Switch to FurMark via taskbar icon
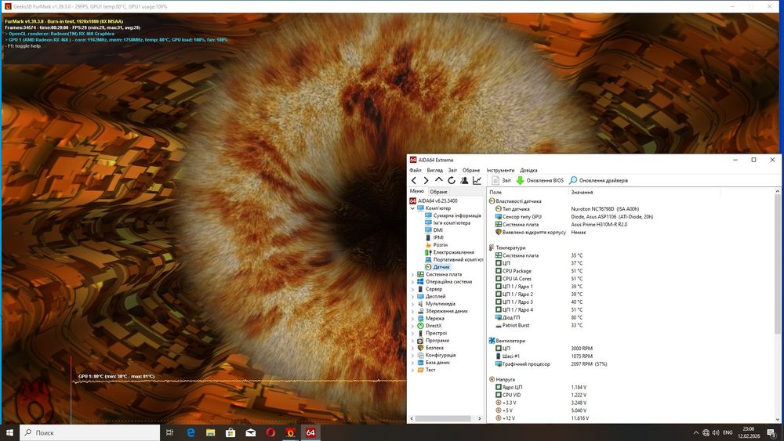The width and height of the screenshot is (784, 441). tap(291, 432)
